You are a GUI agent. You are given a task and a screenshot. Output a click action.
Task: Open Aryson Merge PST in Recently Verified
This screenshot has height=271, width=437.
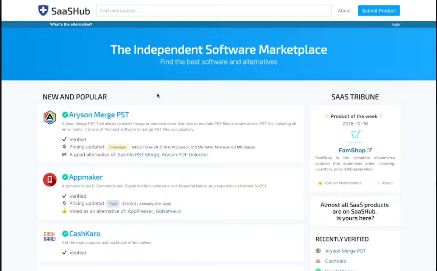click(x=345, y=251)
